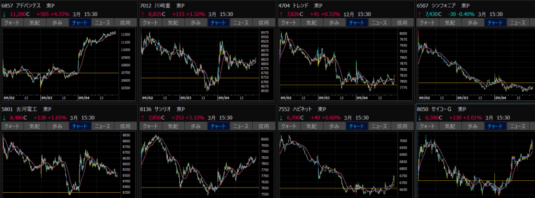The height and width of the screenshot is (198, 535).
Task: Open クォート tab in 5801 古河電工 panel
Action: pos(13,126)
